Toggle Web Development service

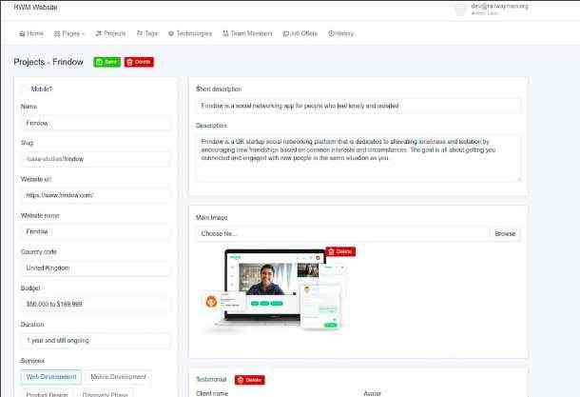coord(51,377)
